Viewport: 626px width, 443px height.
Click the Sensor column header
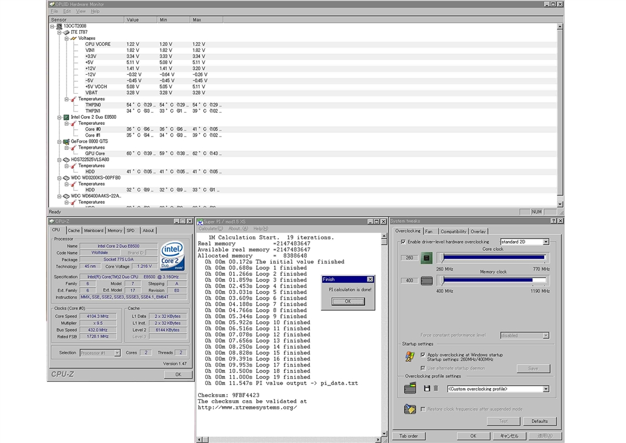tap(86, 20)
